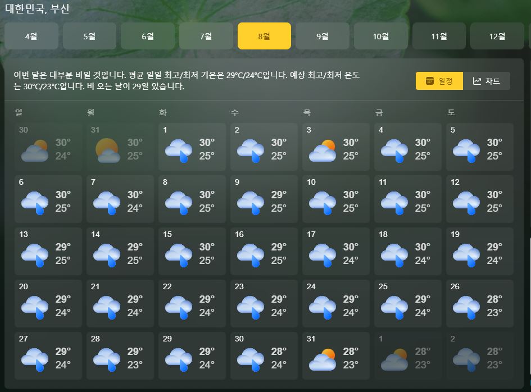Select the day 10 forecast card

(336, 199)
